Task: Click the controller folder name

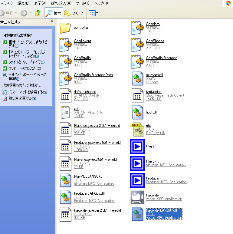Action: 81,28
